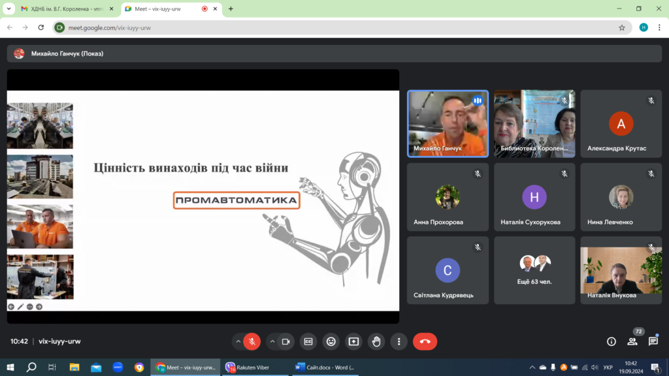Click the pen tool in slide controls

[20, 307]
